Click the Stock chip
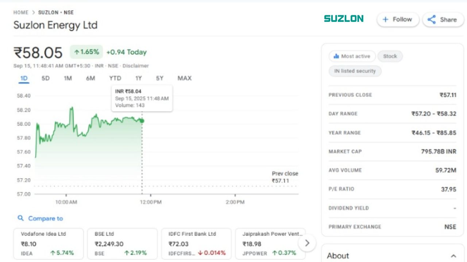Image resolution: width=467 pixels, height=262 pixels. 390,56
